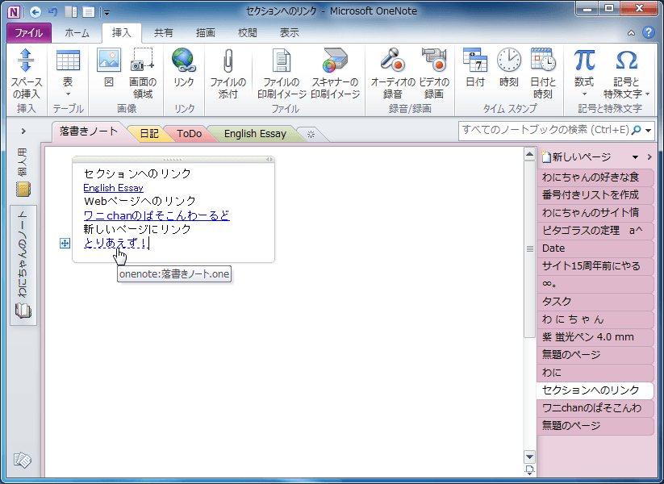This screenshot has width=664, height=484.
Task: Click the create new section tab icon
Action: (311, 134)
